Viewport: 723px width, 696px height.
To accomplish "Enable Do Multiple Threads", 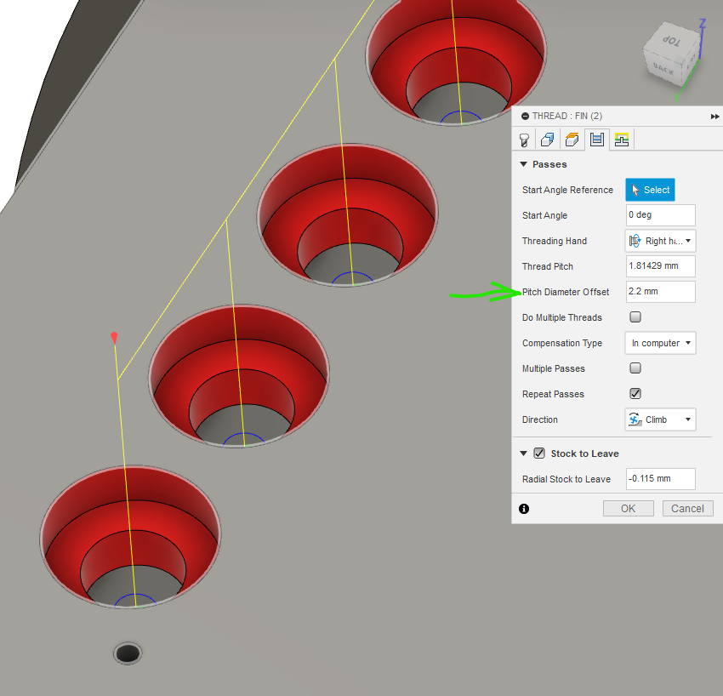I will (x=635, y=317).
